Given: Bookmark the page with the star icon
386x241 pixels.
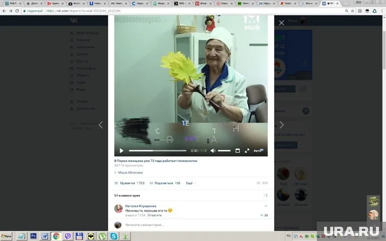Looking at the screenshot, I should coord(352,11).
